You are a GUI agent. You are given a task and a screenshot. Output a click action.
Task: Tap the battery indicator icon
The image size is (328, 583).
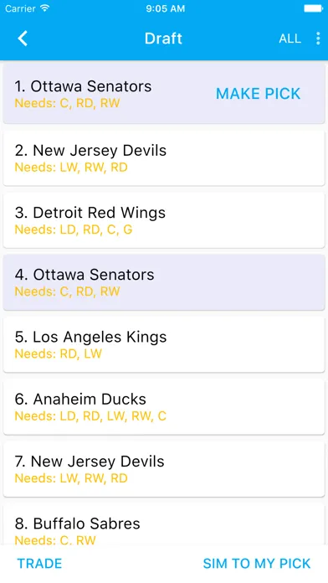[x=314, y=8]
